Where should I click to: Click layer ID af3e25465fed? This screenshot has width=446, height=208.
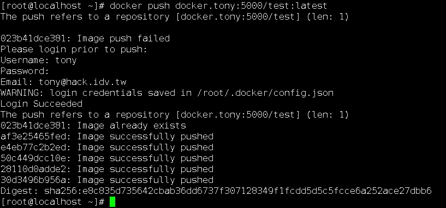35,137
